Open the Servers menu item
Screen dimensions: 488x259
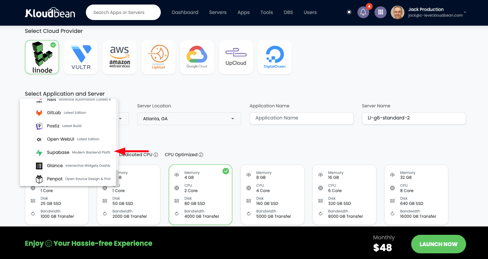coord(218,12)
